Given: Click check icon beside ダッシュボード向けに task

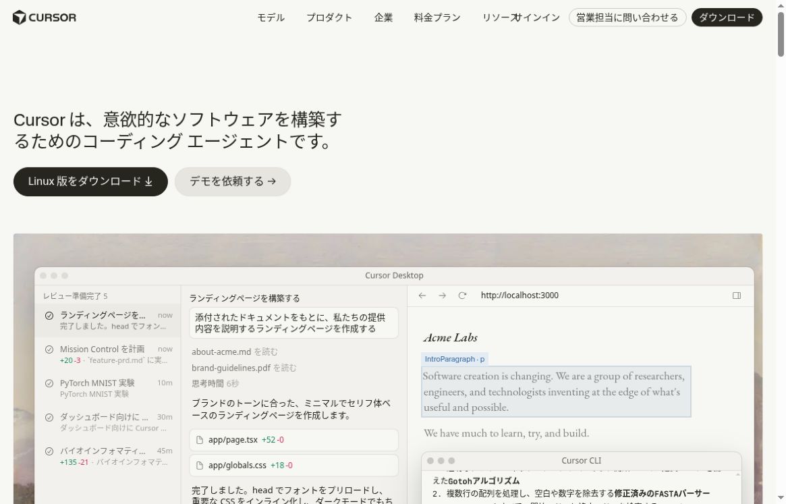Looking at the screenshot, I should (49, 417).
